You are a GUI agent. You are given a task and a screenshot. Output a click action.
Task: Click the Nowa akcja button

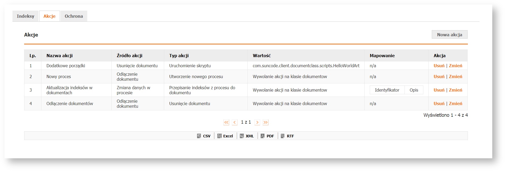pyautogui.click(x=449, y=35)
